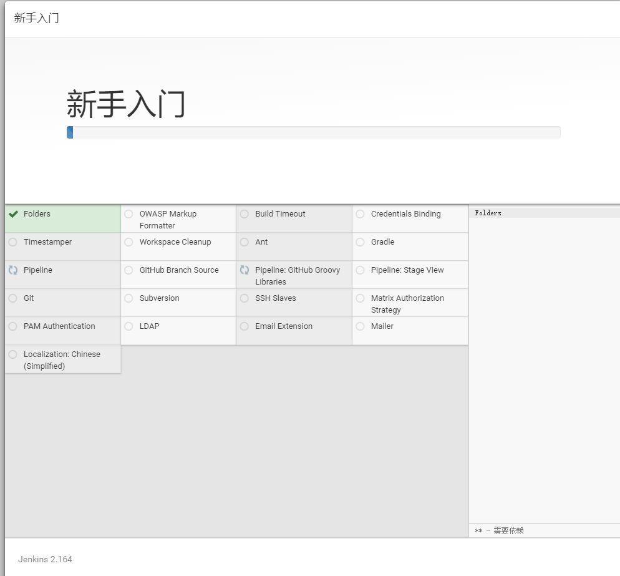Click the green checkmark beside Folders
The width and height of the screenshot is (620, 576).
pos(14,214)
